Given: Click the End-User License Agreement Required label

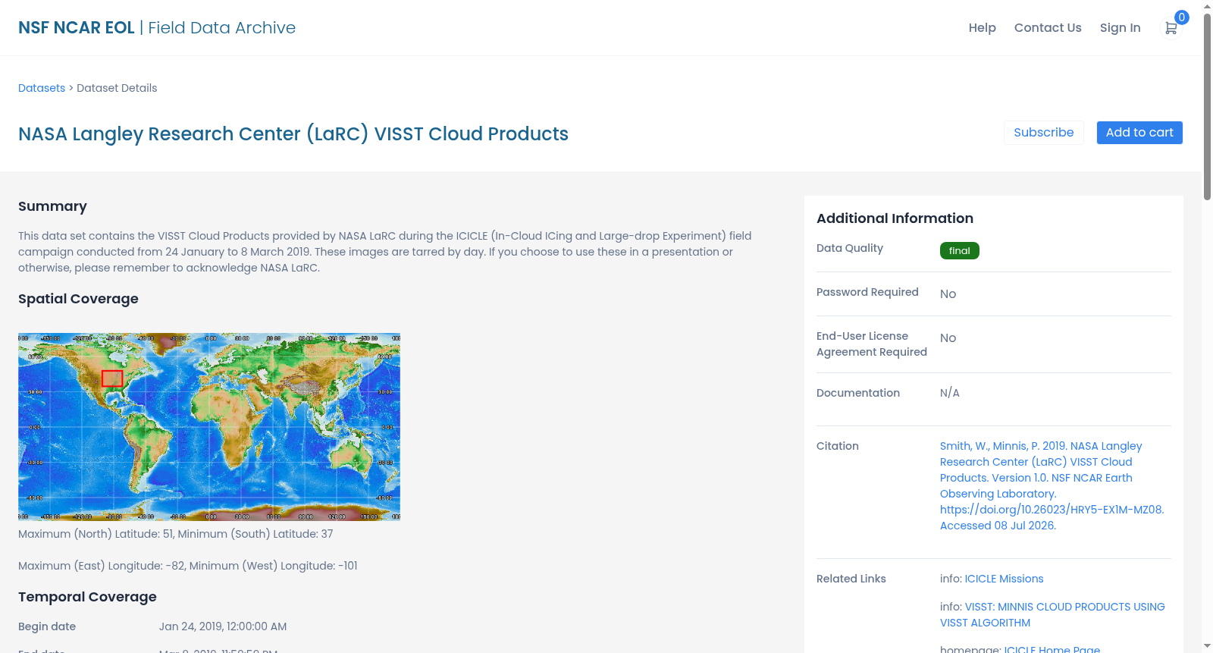Looking at the screenshot, I should (872, 344).
